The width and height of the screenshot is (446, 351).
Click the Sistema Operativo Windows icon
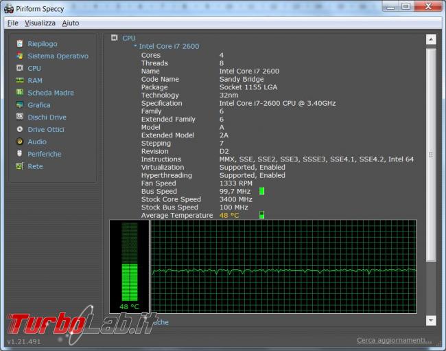20,56
